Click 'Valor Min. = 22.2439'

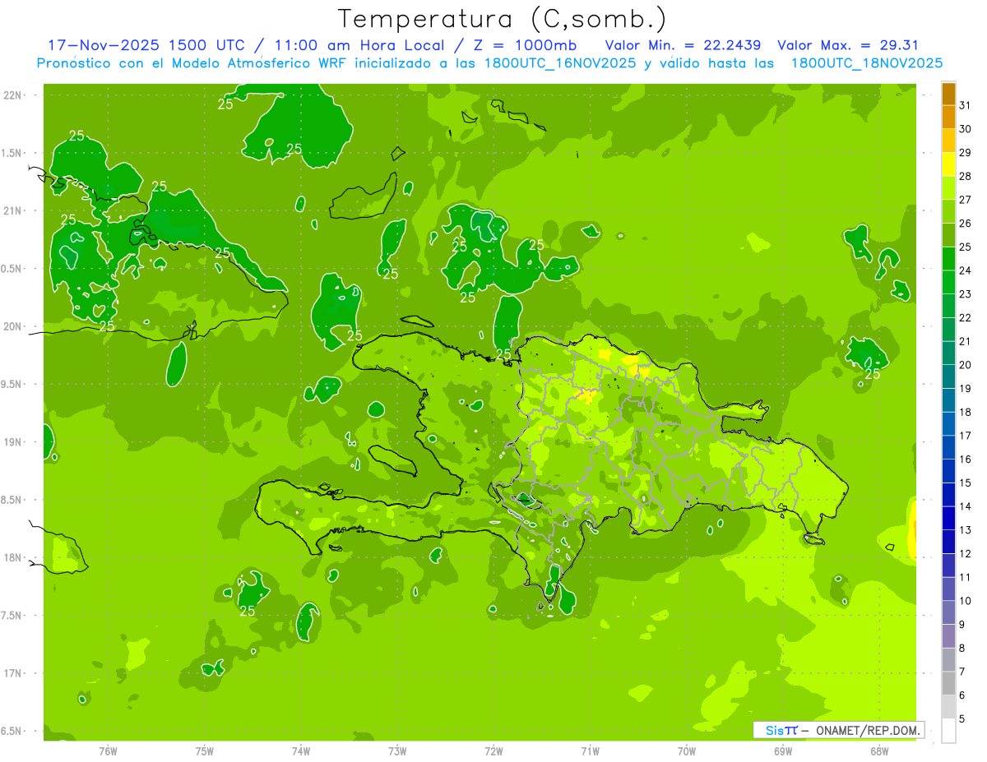[683, 44]
